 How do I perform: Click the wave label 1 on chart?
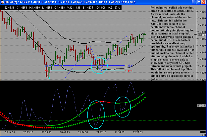pos(92,45)
